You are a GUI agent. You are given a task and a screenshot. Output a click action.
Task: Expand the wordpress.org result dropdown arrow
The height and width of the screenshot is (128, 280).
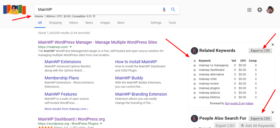pos(101,124)
